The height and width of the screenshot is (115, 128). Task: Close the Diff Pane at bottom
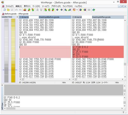click(x=2, y=85)
